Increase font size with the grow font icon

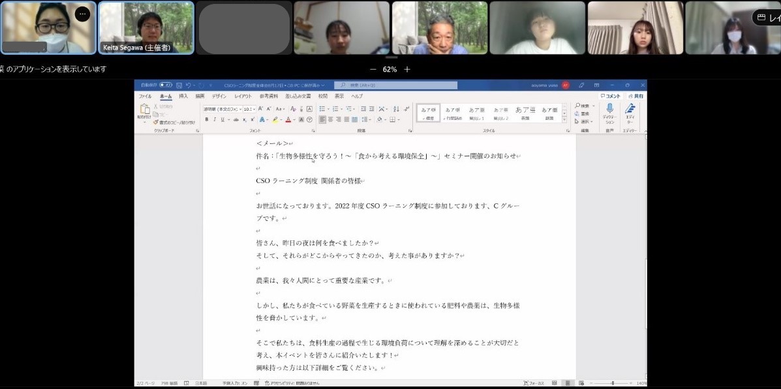(x=261, y=108)
